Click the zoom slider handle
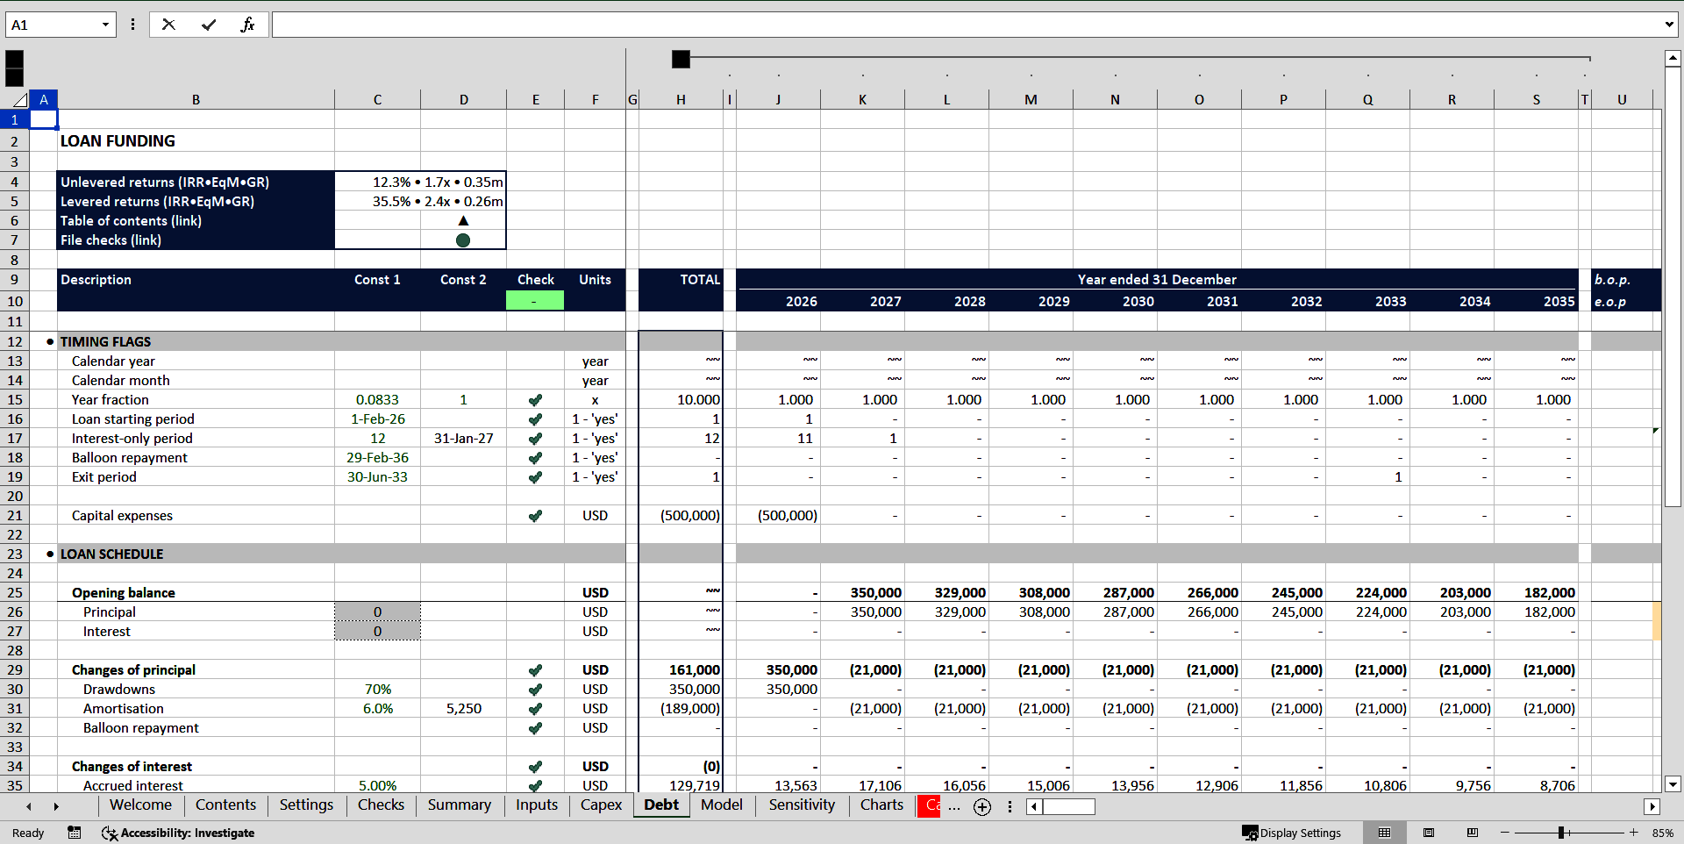 (1561, 833)
